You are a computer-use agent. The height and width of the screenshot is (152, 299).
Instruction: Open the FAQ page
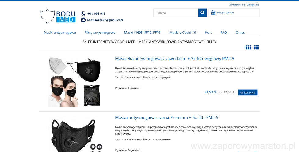coord(224,33)
